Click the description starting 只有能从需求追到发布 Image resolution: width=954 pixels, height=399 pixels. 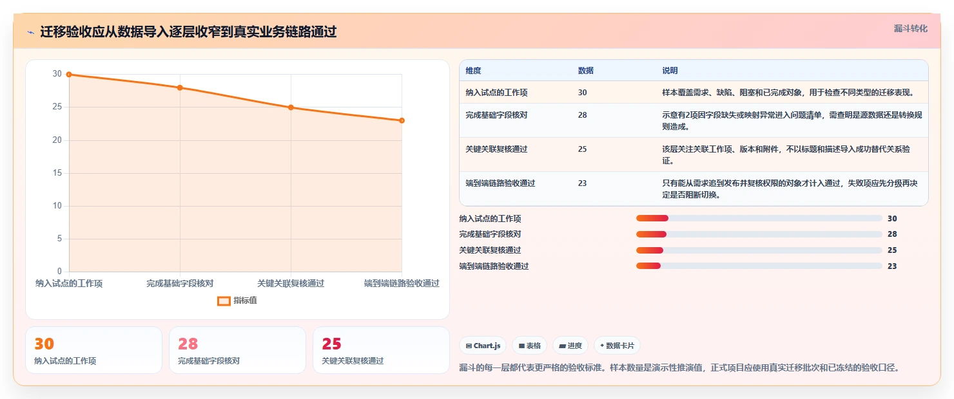coord(790,189)
